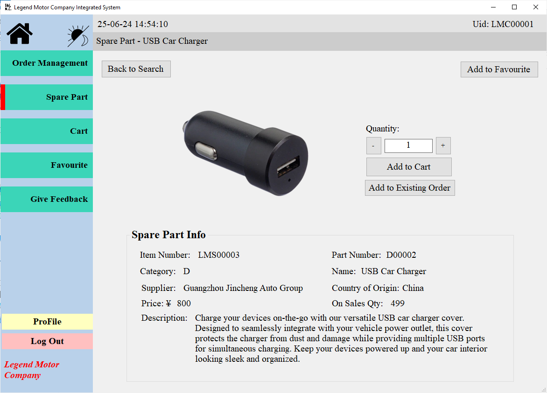Increase quantity with the plus button
The width and height of the screenshot is (547, 393).
(443, 145)
